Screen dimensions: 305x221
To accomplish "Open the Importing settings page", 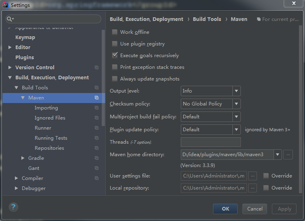I will (46, 108).
